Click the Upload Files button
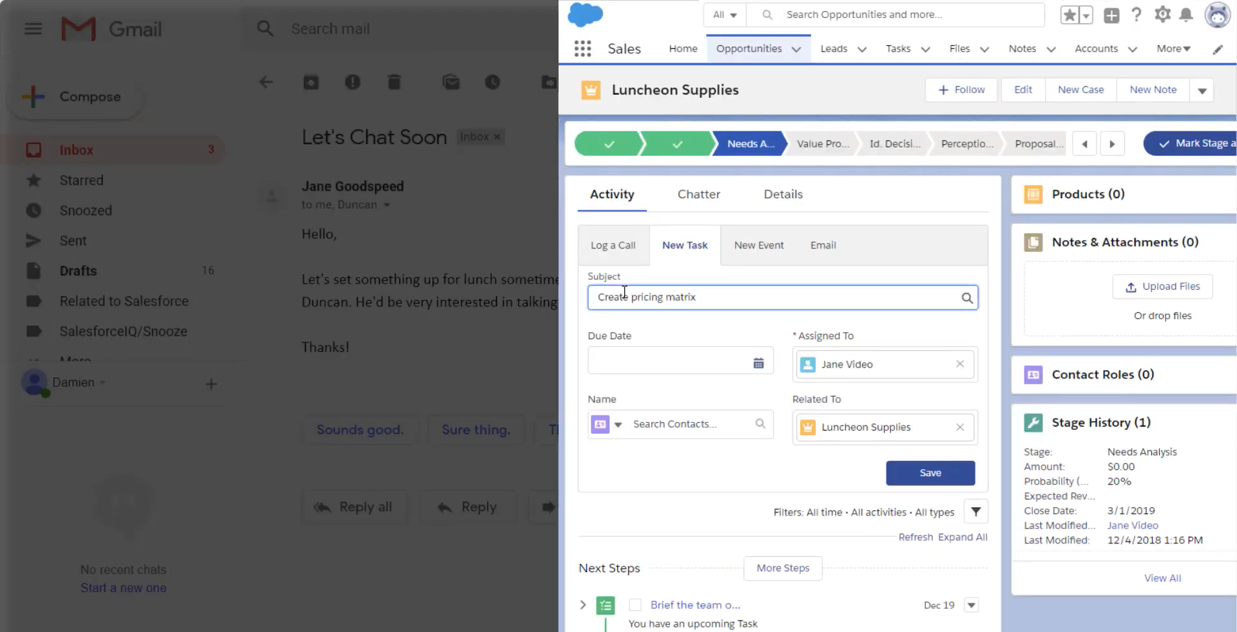Image resolution: width=1237 pixels, height=632 pixels. pos(1163,287)
